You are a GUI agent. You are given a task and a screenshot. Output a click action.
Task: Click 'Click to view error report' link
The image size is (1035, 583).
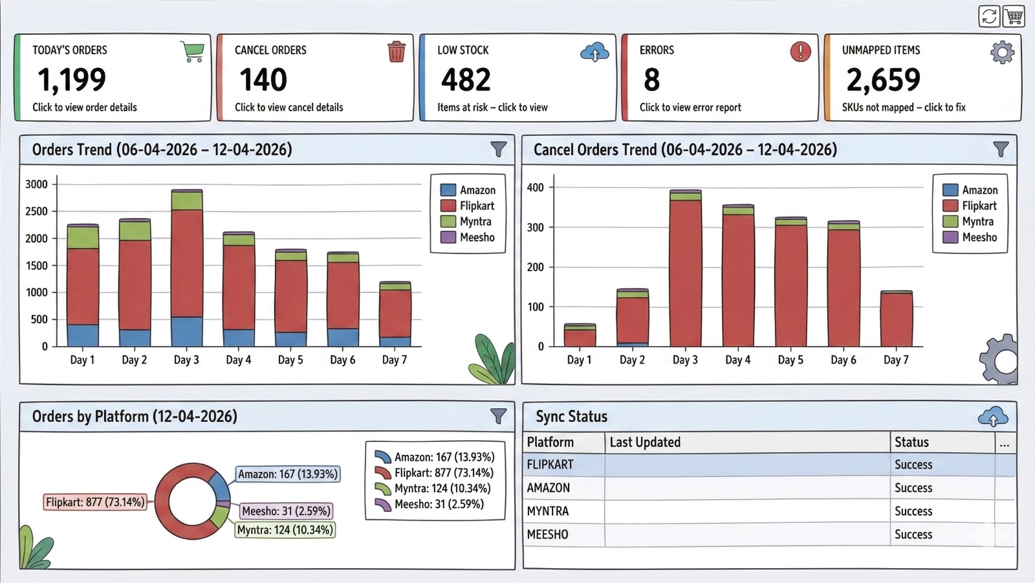point(690,107)
